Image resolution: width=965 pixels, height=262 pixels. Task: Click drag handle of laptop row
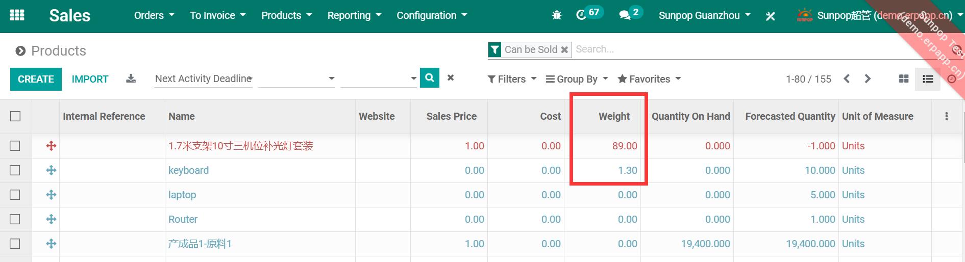click(x=51, y=195)
